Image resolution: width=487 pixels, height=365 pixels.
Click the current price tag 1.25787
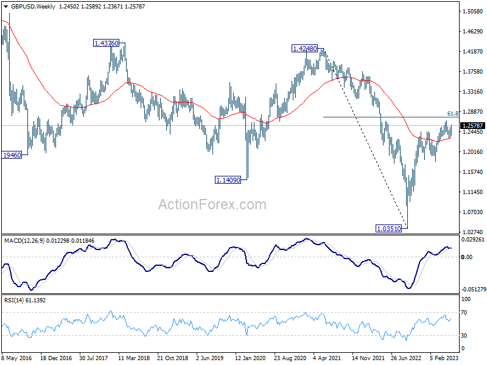click(x=473, y=126)
